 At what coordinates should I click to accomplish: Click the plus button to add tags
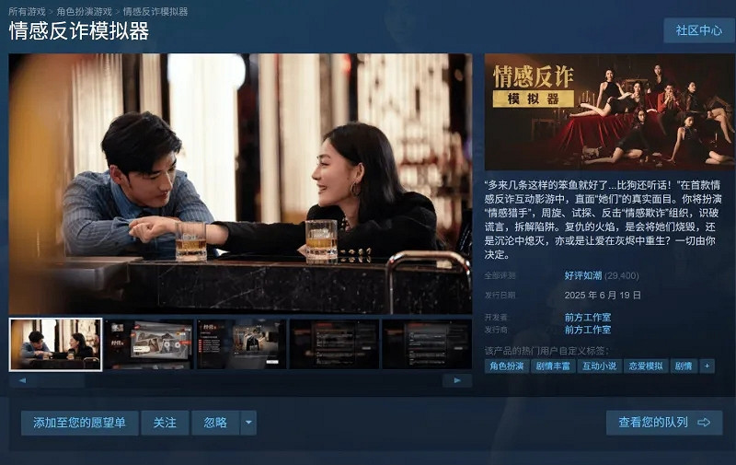click(x=707, y=366)
